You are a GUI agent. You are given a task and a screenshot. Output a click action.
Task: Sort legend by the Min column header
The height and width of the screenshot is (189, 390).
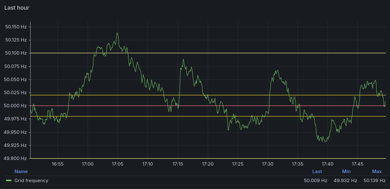(346, 172)
